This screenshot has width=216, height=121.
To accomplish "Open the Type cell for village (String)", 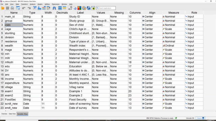I will click(x=32, y=87).
